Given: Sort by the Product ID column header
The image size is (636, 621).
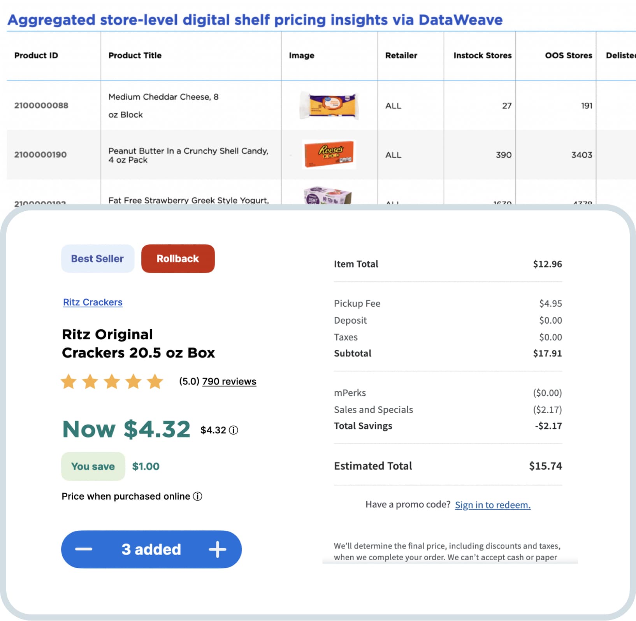Looking at the screenshot, I should (36, 55).
